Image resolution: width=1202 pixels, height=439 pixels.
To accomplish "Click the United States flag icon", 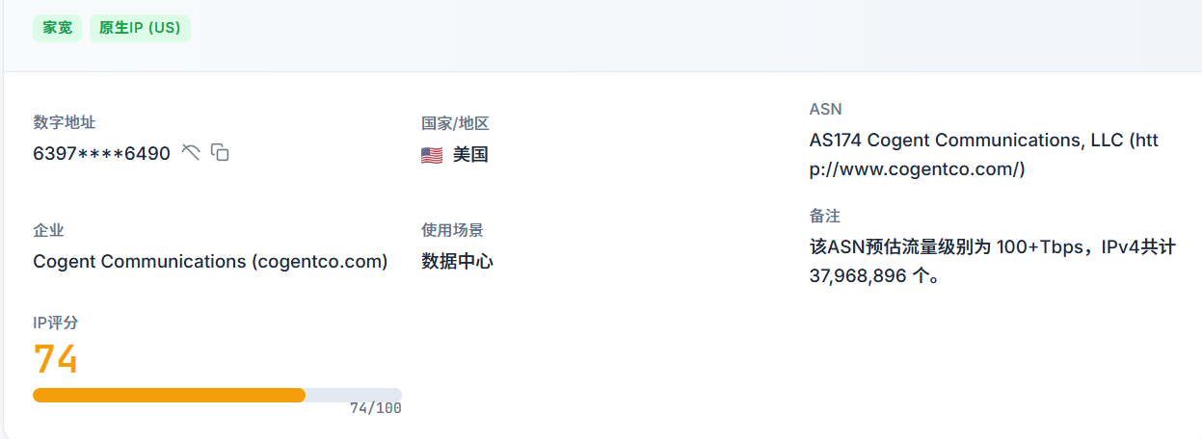I will coord(432,155).
